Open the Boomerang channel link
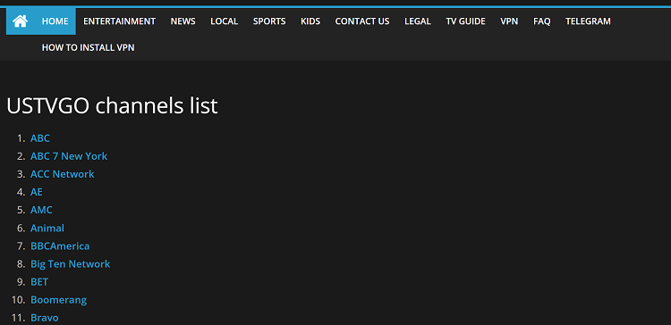 (x=59, y=300)
